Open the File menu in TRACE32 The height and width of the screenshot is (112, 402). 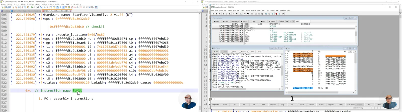coord(212,10)
